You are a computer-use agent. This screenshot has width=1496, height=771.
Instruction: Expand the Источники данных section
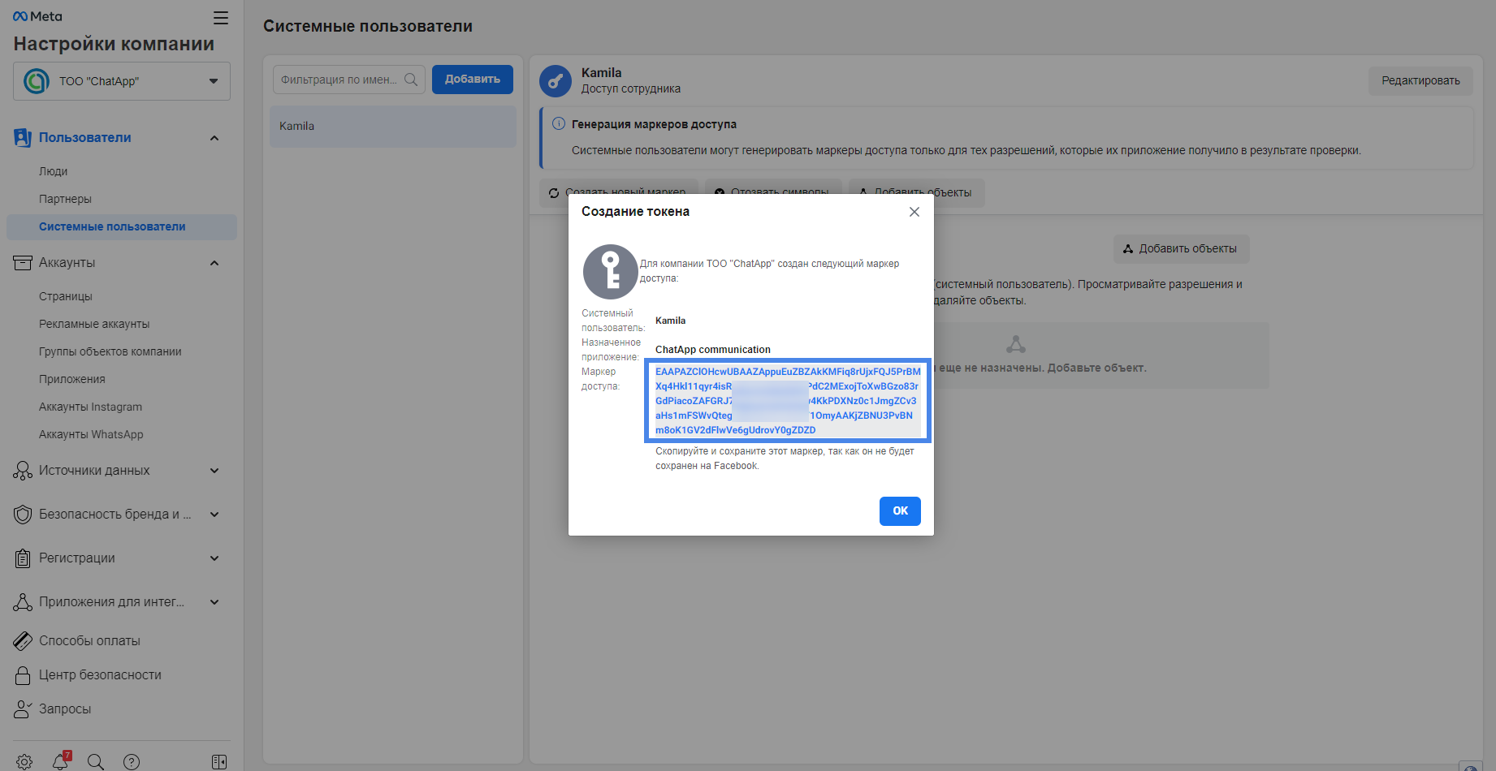coord(214,471)
